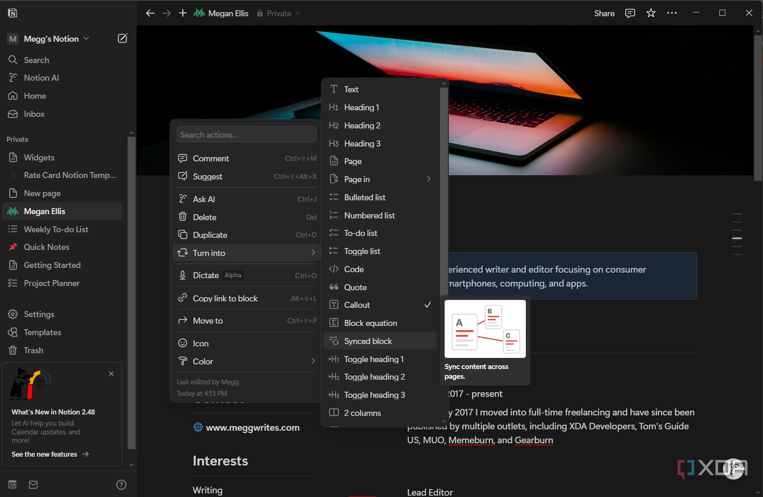
Task: Select the Quote block type
Action: [380, 287]
